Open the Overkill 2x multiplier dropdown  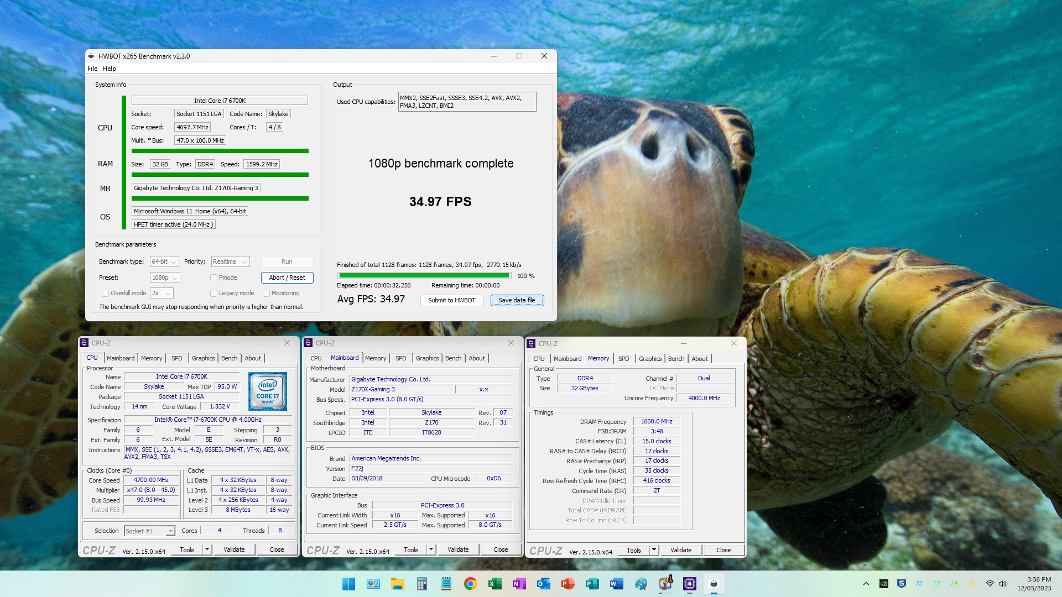coord(162,293)
